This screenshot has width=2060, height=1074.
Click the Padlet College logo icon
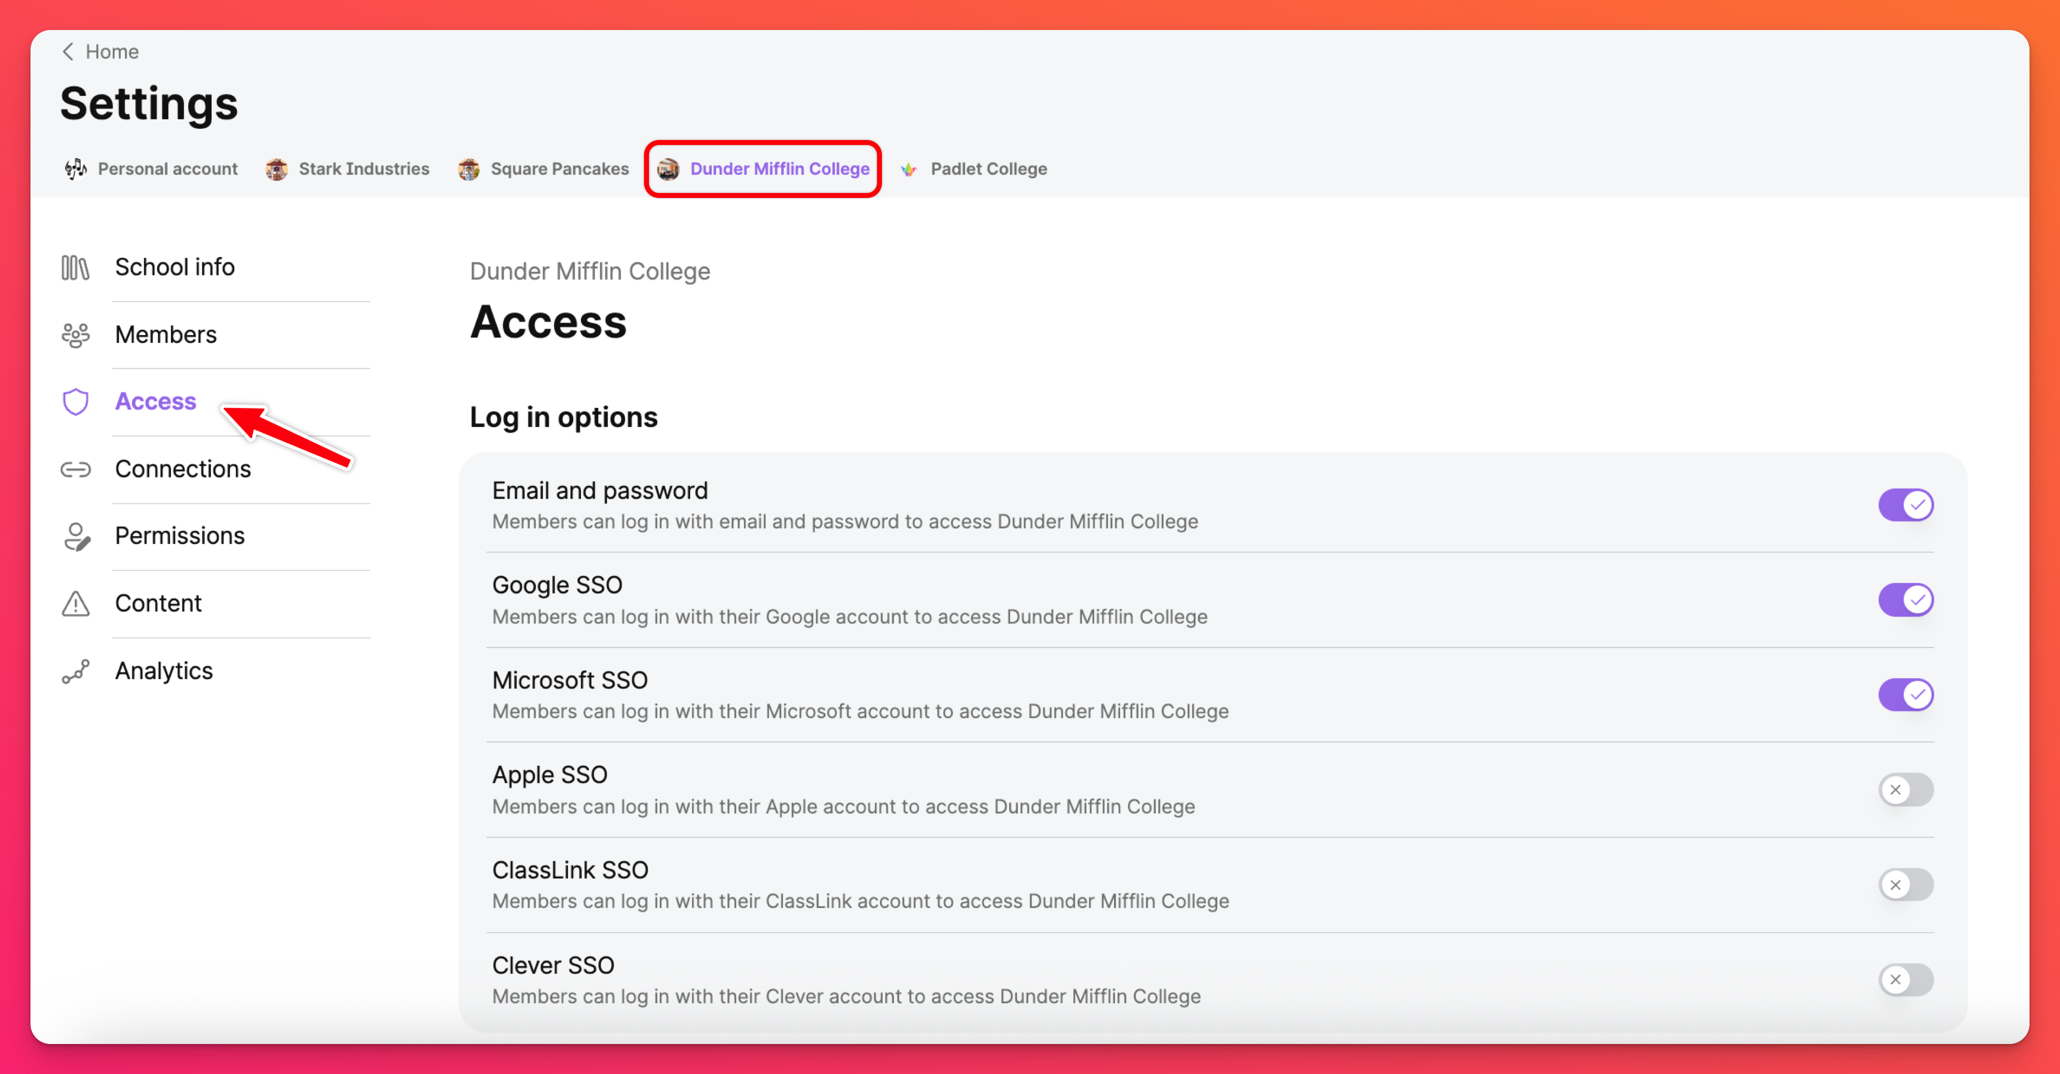(x=908, y=168)
